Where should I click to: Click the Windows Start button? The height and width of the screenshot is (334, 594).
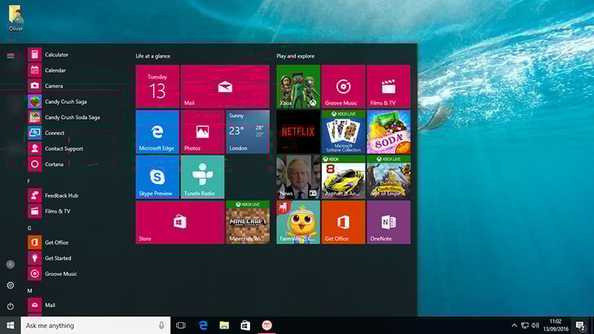coord(10,325)
